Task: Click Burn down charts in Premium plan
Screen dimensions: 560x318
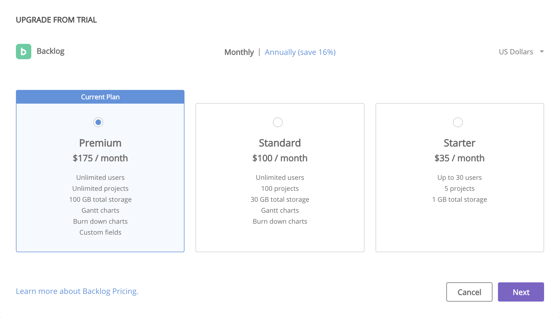Action: [x=100, y=221]
